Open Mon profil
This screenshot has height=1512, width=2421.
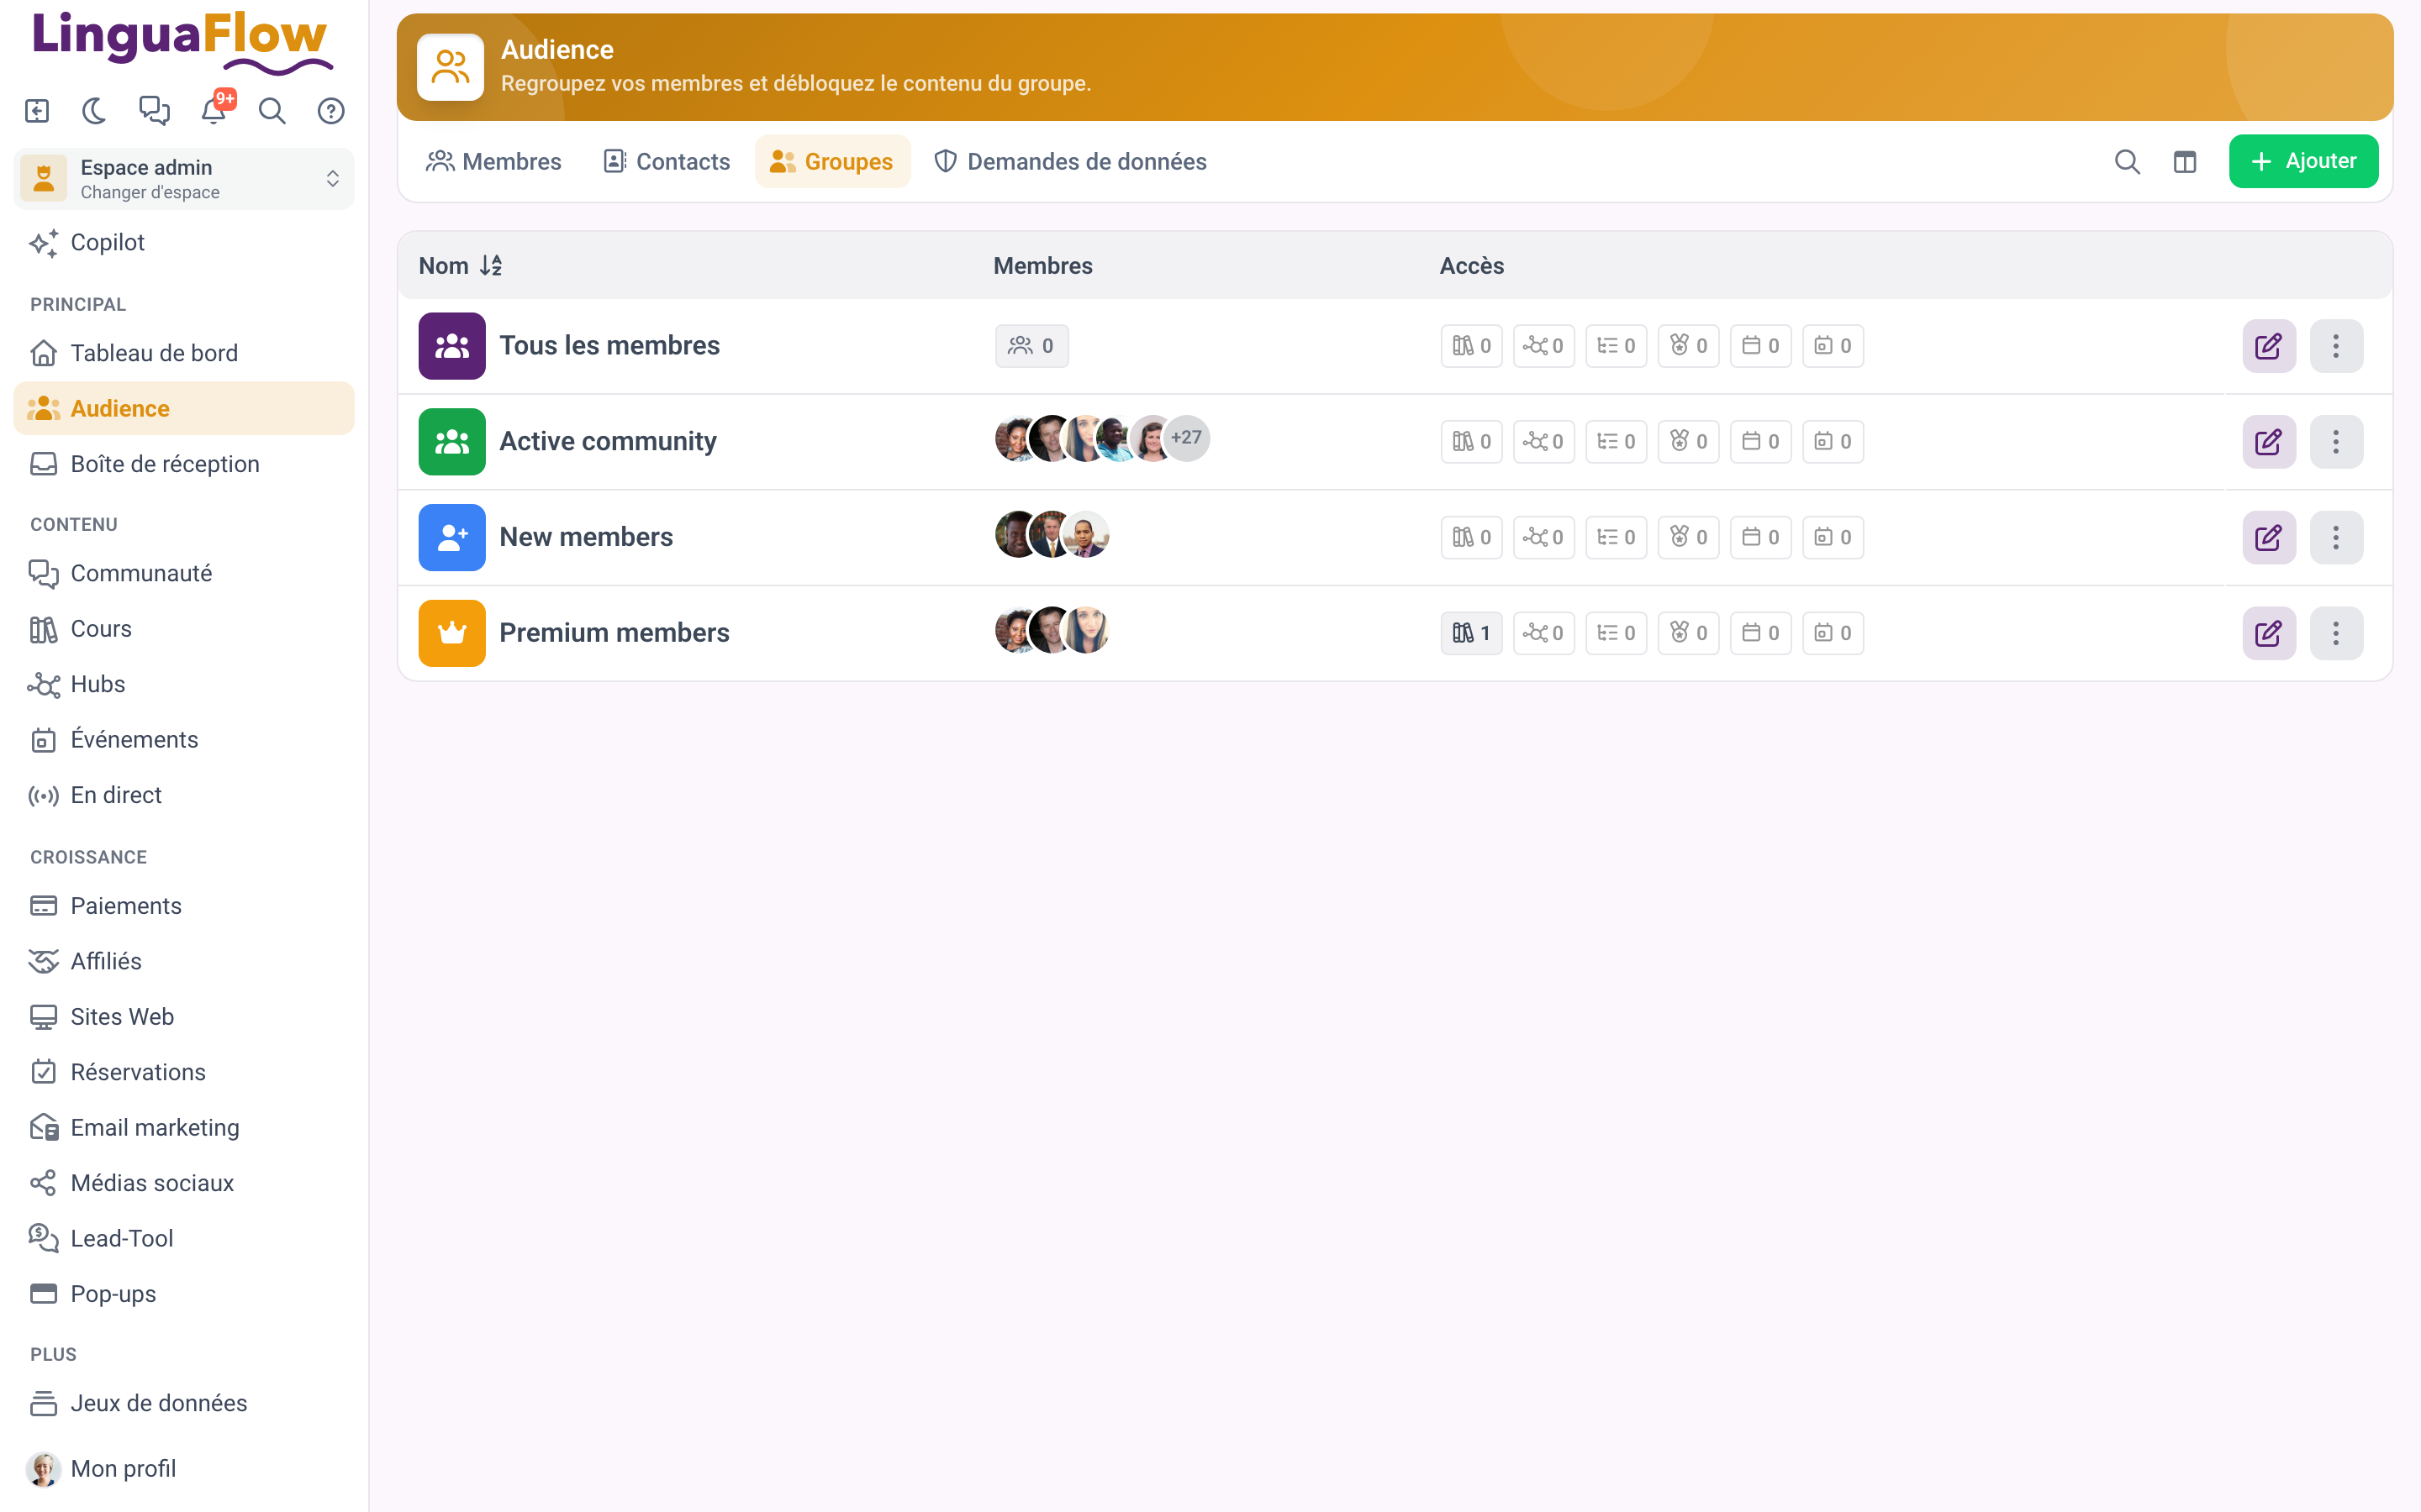tap(184, 1469)
